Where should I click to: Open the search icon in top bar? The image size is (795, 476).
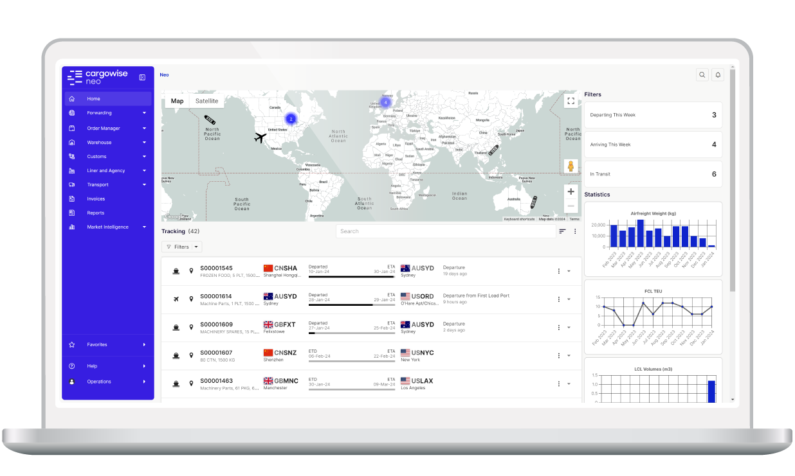point(702,75)
